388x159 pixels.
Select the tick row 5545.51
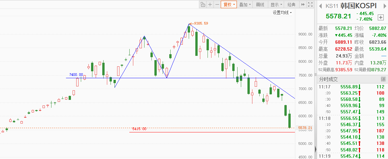[352, 144]
